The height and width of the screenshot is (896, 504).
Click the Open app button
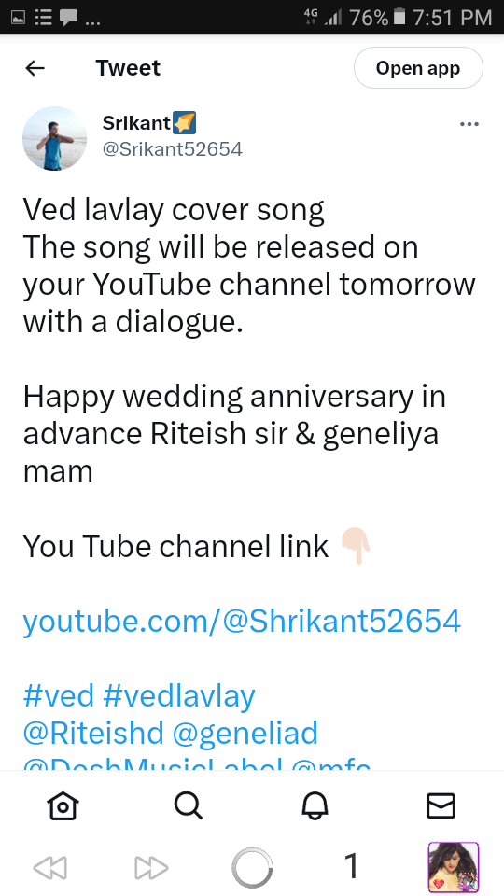click(x=418, y=68)
